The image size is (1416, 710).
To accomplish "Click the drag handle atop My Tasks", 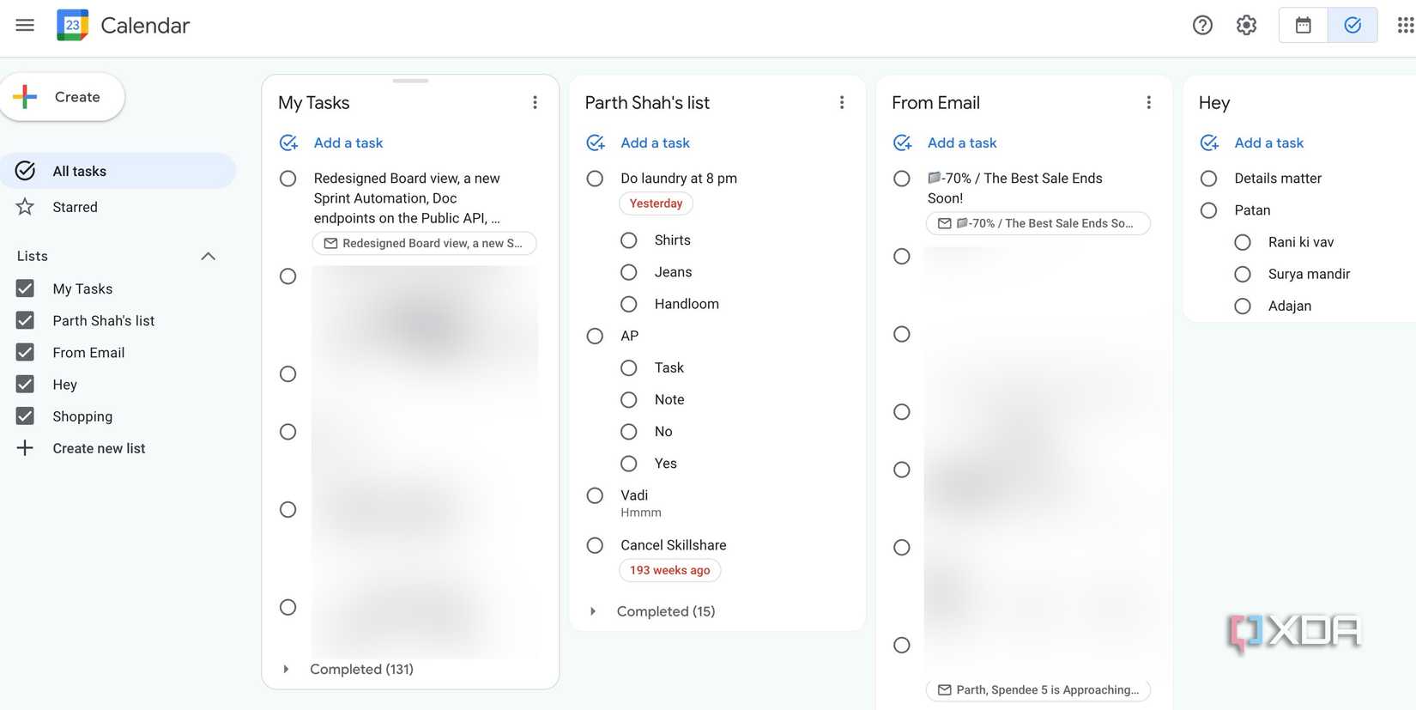I will click(410, 81).
